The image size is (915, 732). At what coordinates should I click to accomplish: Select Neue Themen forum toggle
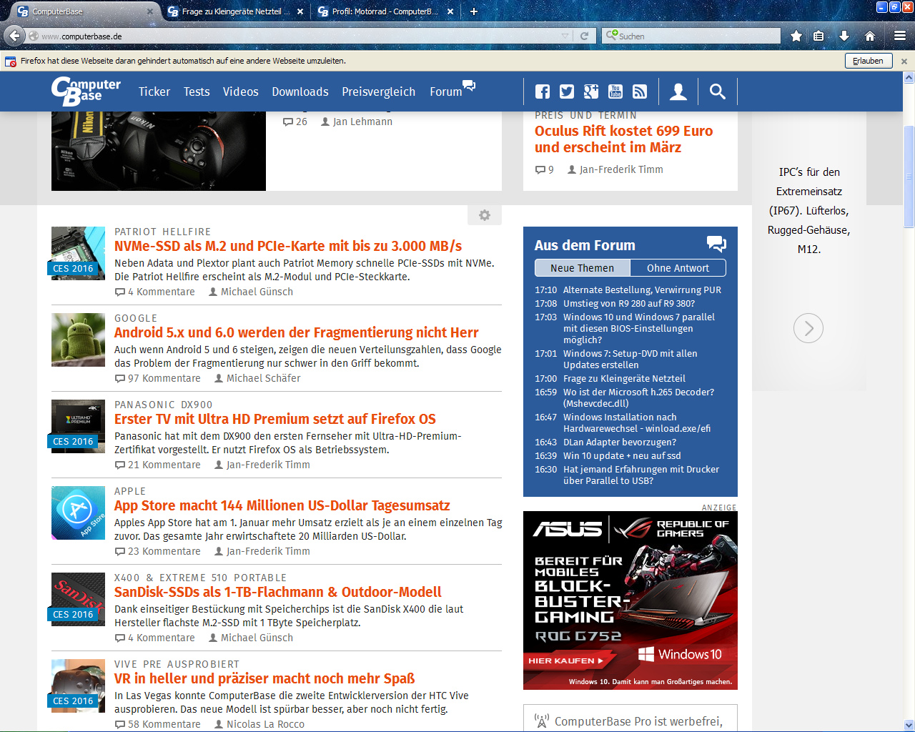(583, 268)
